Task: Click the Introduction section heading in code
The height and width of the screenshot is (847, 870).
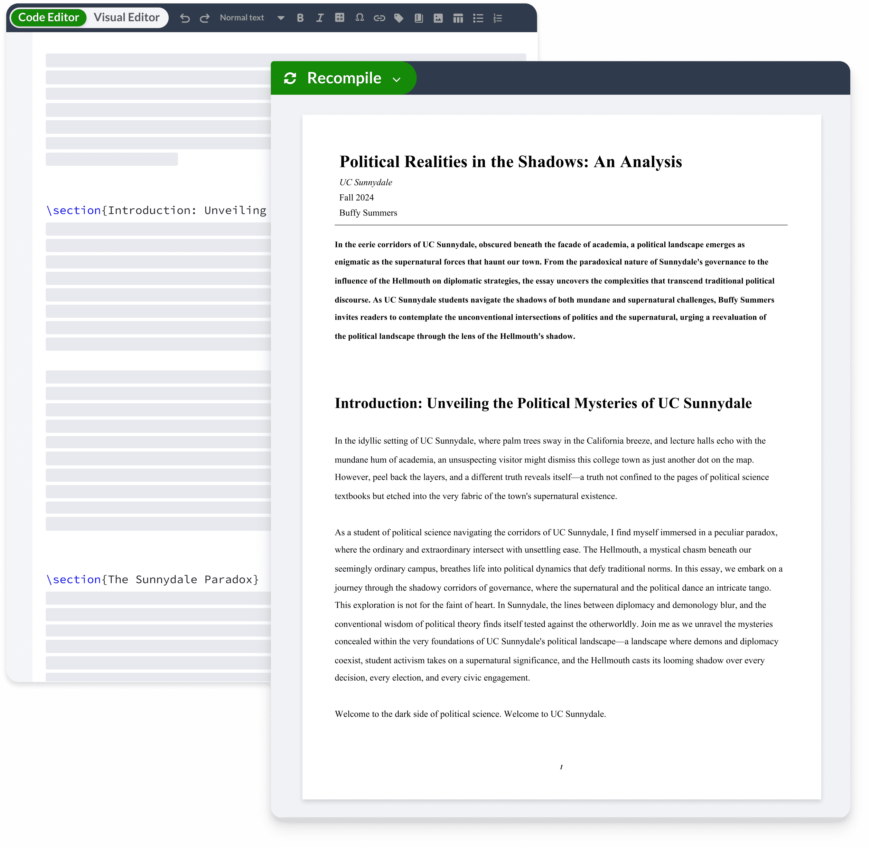Action: pos(156,210)
